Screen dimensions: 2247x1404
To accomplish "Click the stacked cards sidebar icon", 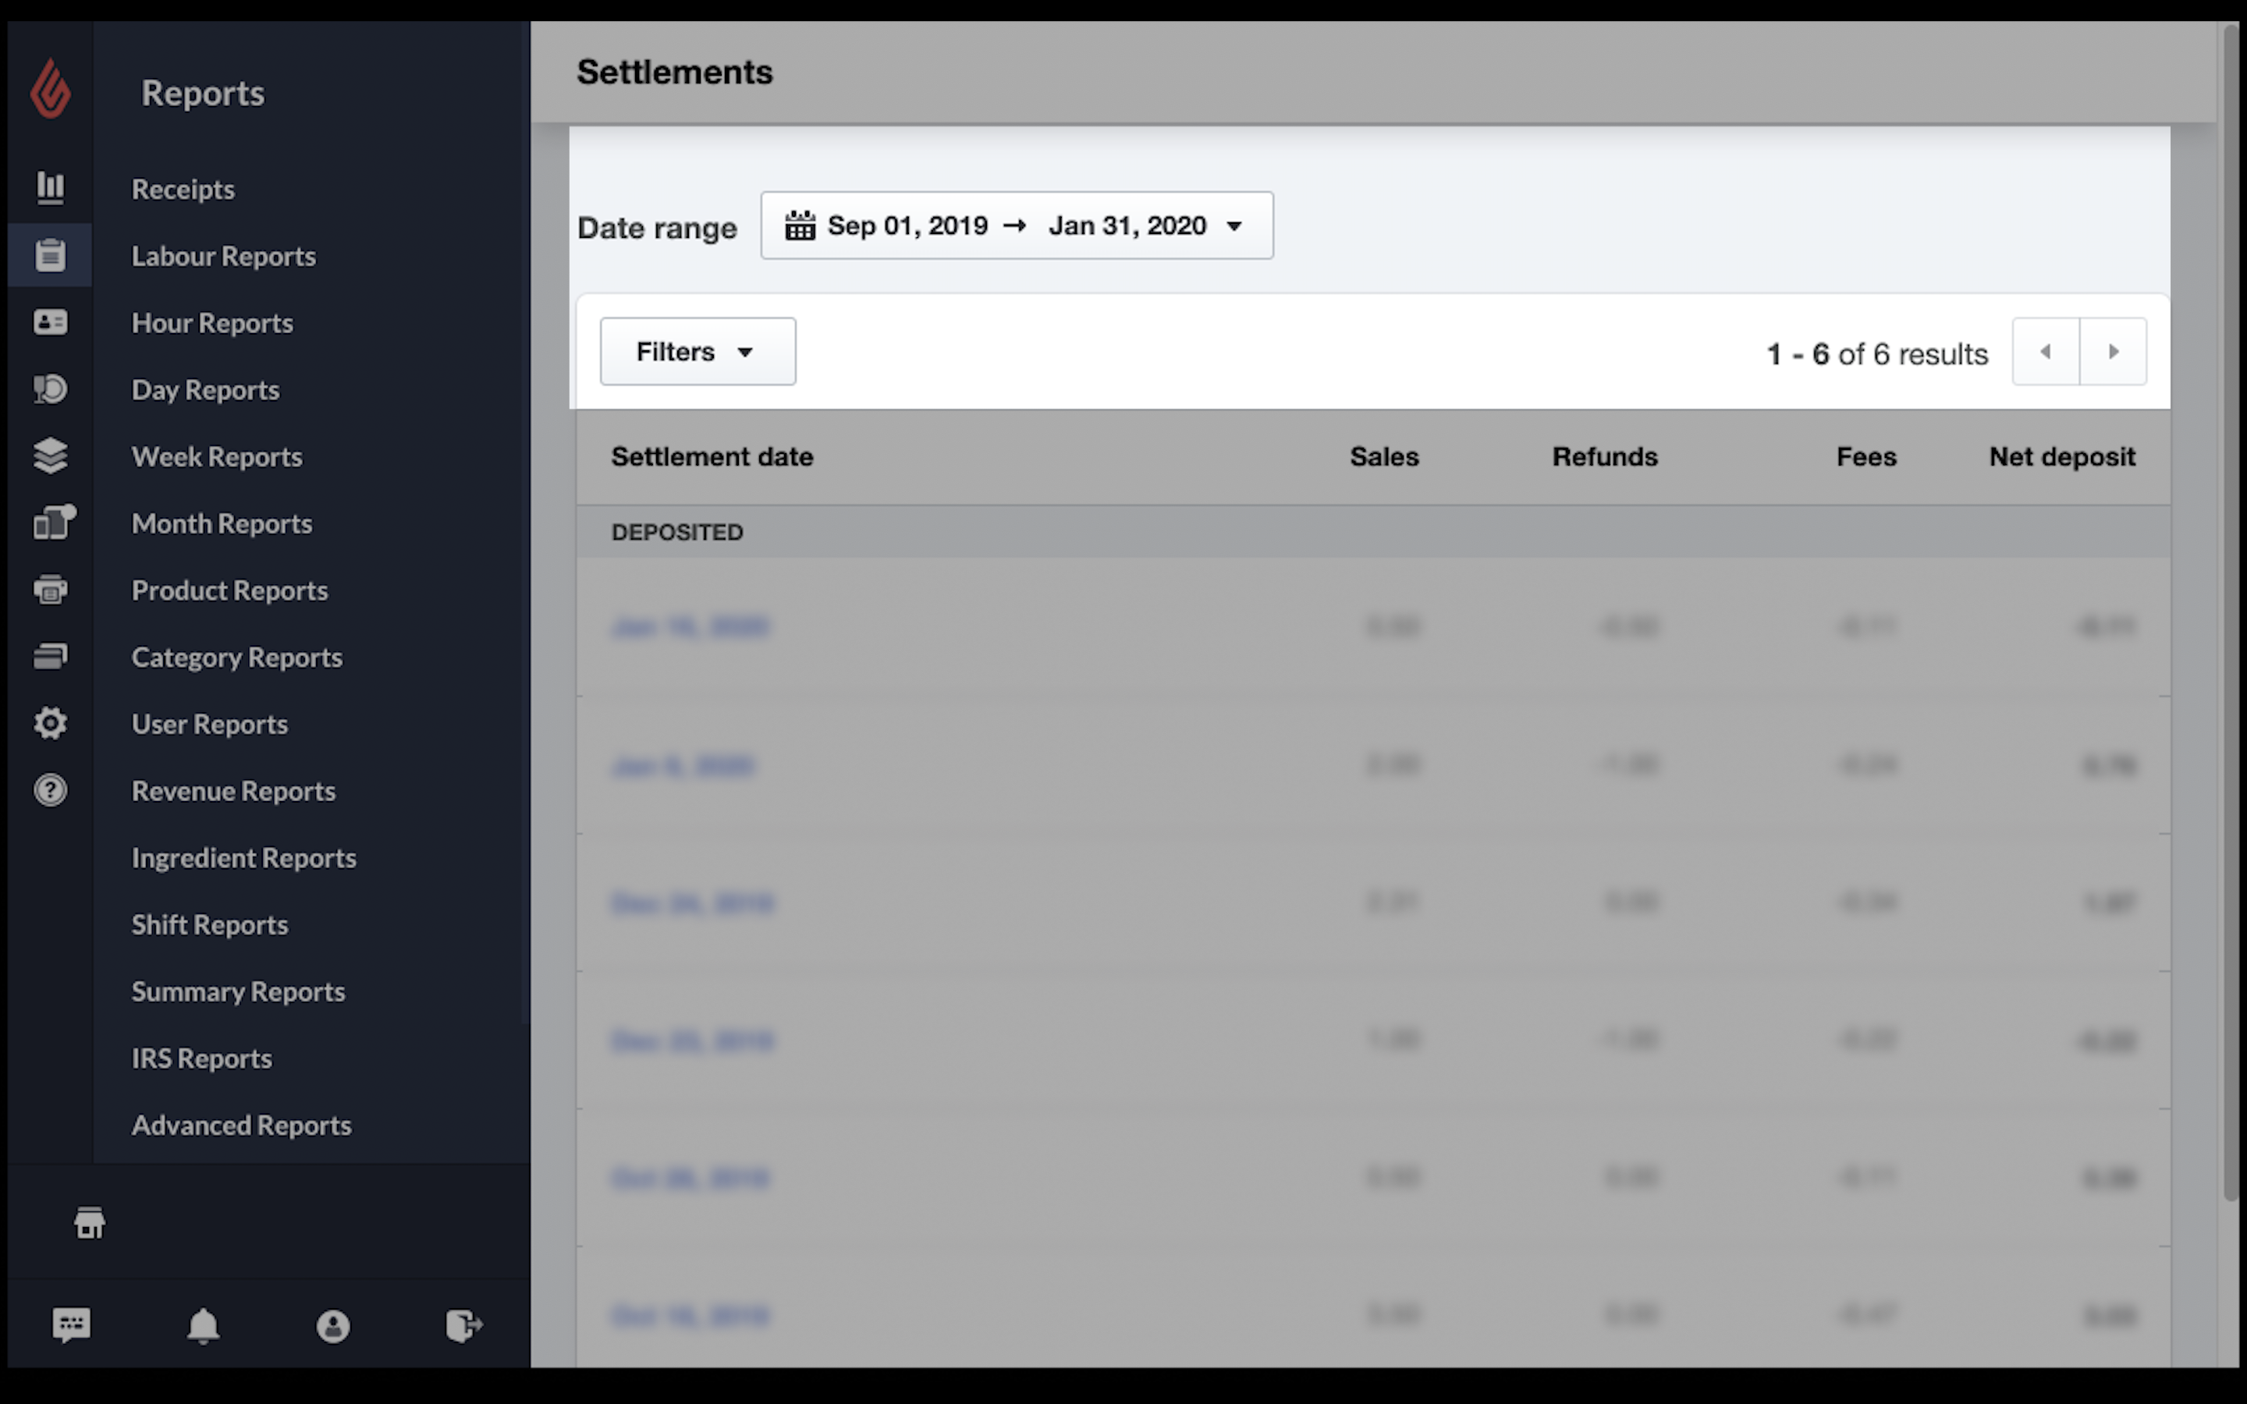I will tap(50, 655).
